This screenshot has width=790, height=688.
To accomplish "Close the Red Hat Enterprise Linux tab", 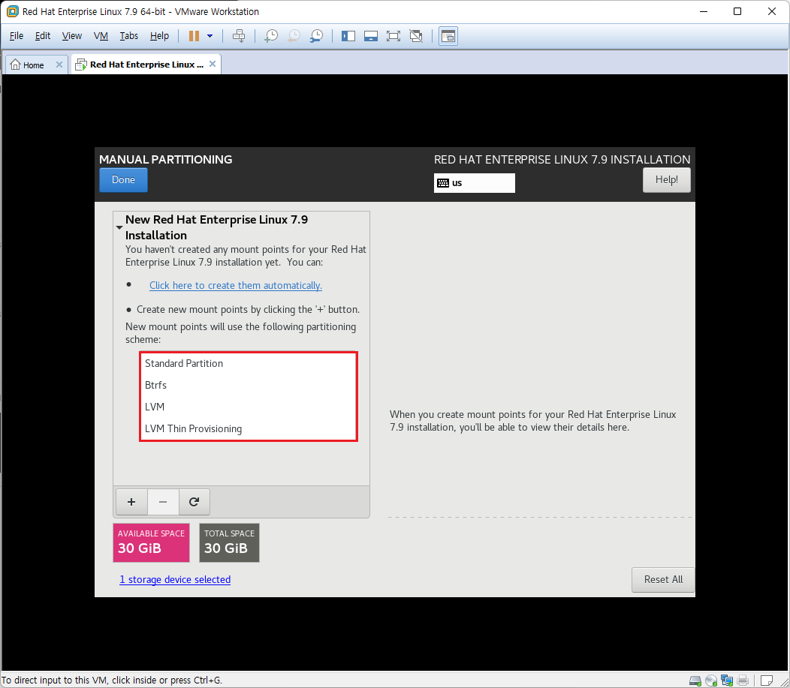I will point(213,64).
